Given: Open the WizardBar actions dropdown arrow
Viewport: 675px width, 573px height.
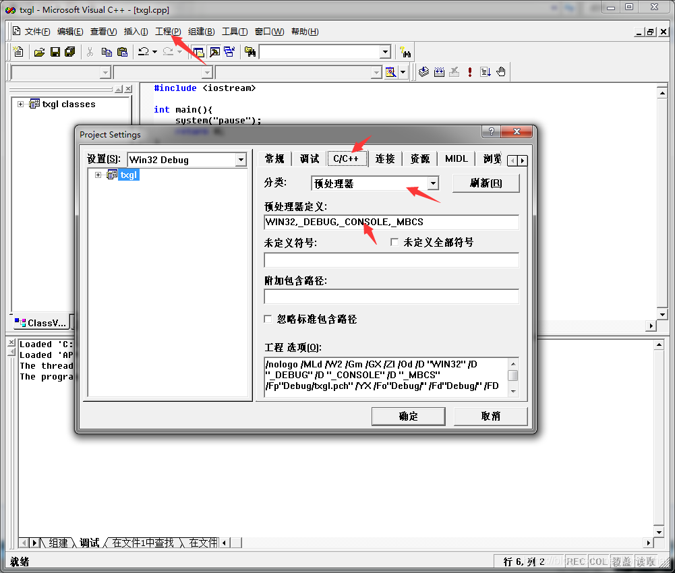Looking at the screenshot, I should tap(403, 72).
